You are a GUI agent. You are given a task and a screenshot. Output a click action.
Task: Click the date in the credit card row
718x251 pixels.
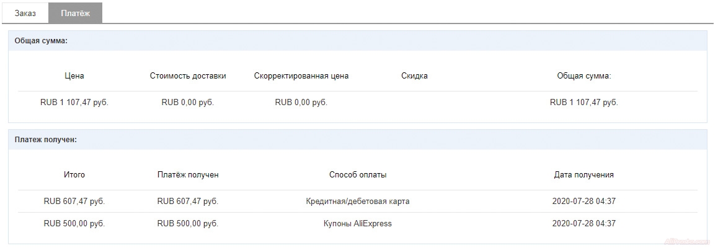(583, 202)
